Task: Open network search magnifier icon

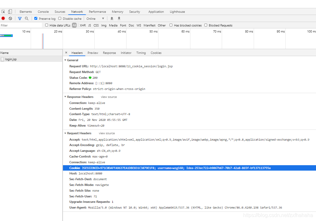Action: click(x=27, y=18)
